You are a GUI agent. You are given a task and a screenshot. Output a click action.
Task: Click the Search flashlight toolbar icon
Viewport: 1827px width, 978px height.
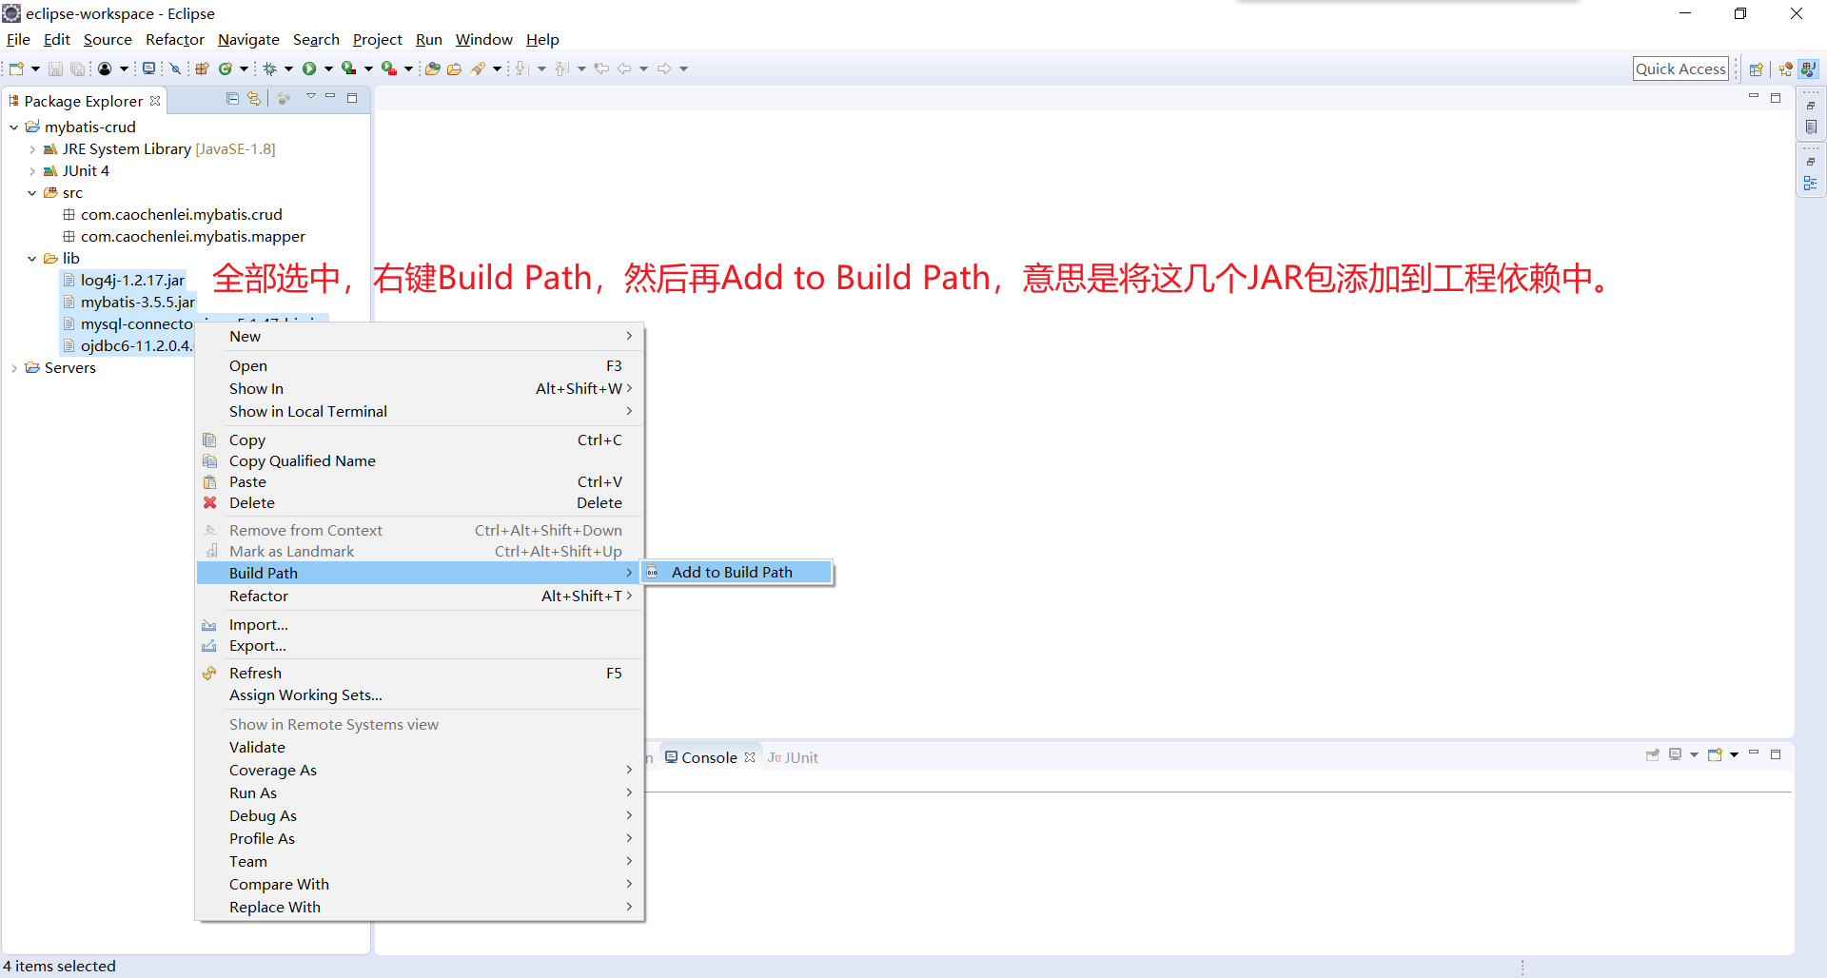pyautogui.click(x=478, y=68)
